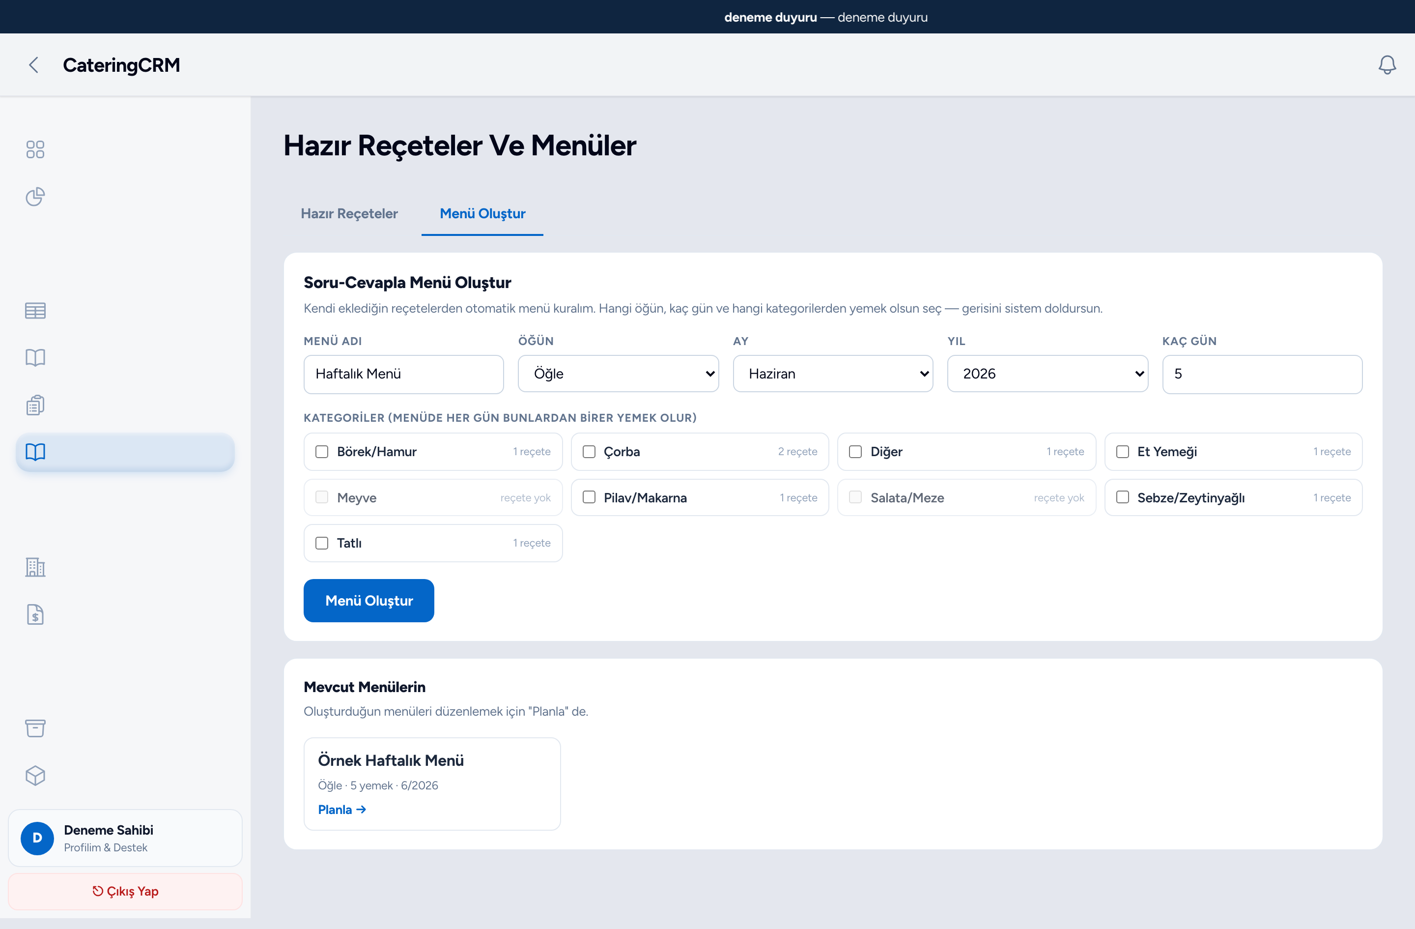Click the 1 reçete count beside Tatlı
The width and height of the screenshot is (1415, 929).
[532, 543]
